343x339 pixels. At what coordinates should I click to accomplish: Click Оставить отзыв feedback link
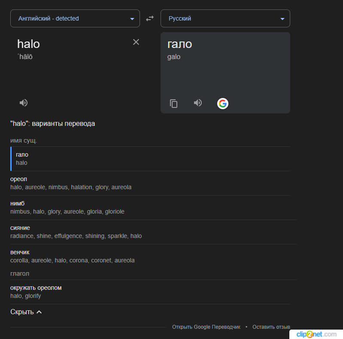coord(271,327)
